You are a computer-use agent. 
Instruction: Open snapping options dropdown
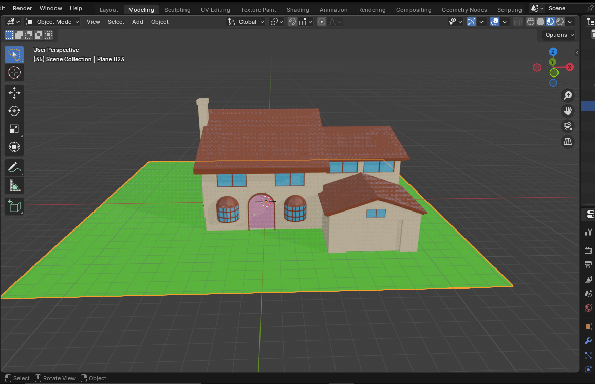coord(306,22)
